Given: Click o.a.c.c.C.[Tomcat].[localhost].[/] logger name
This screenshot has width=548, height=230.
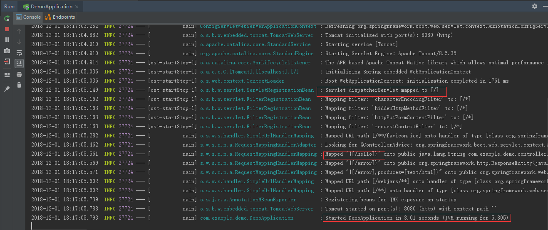Looking at the screenshot, I should (x=250, y=72).
